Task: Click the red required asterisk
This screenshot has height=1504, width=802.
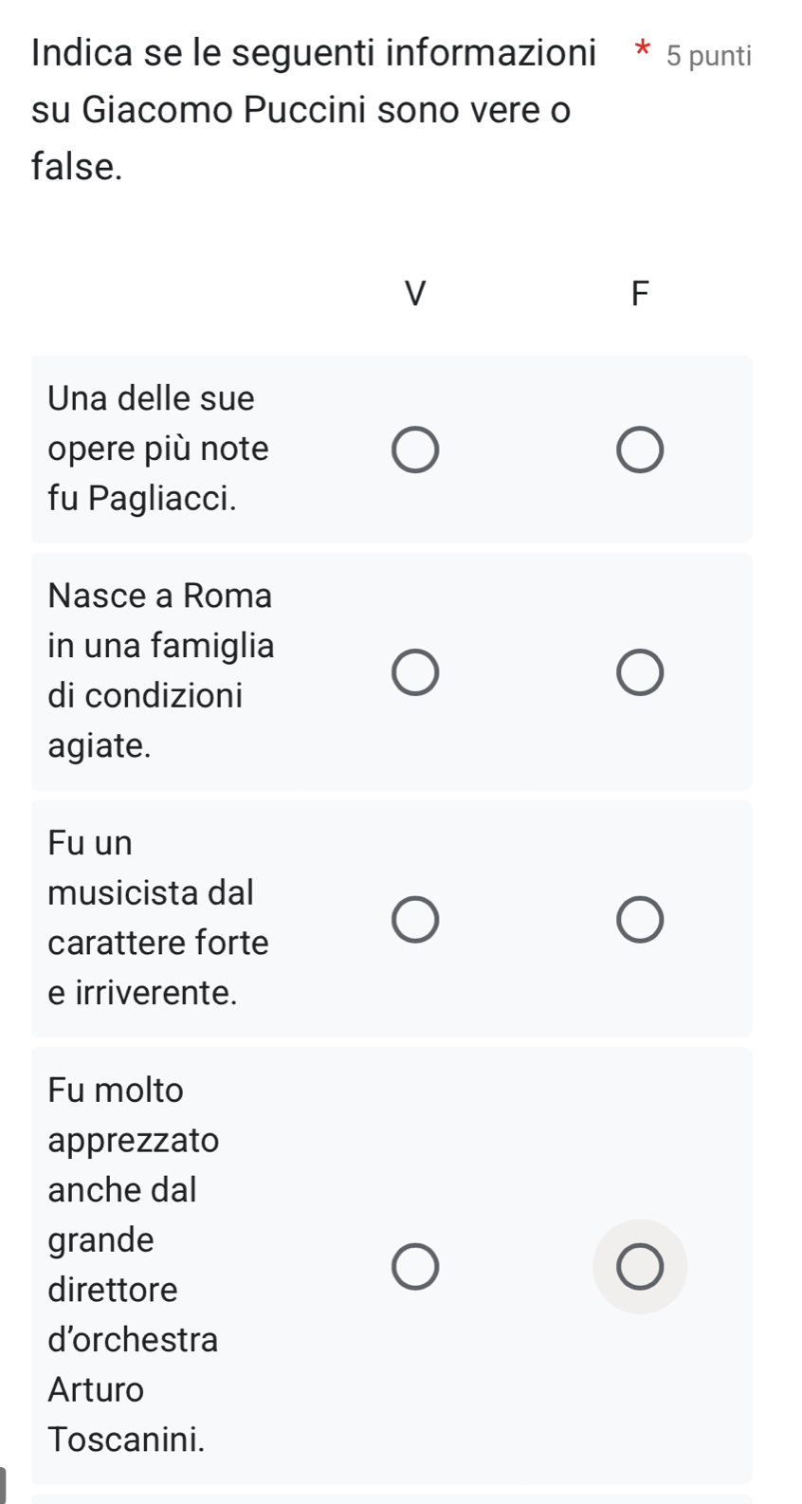Action: [643, 50]
